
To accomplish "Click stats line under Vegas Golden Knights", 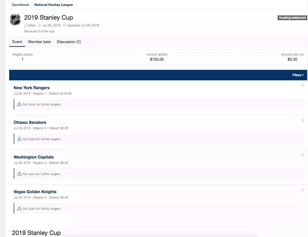I will [x=41, y=197].
